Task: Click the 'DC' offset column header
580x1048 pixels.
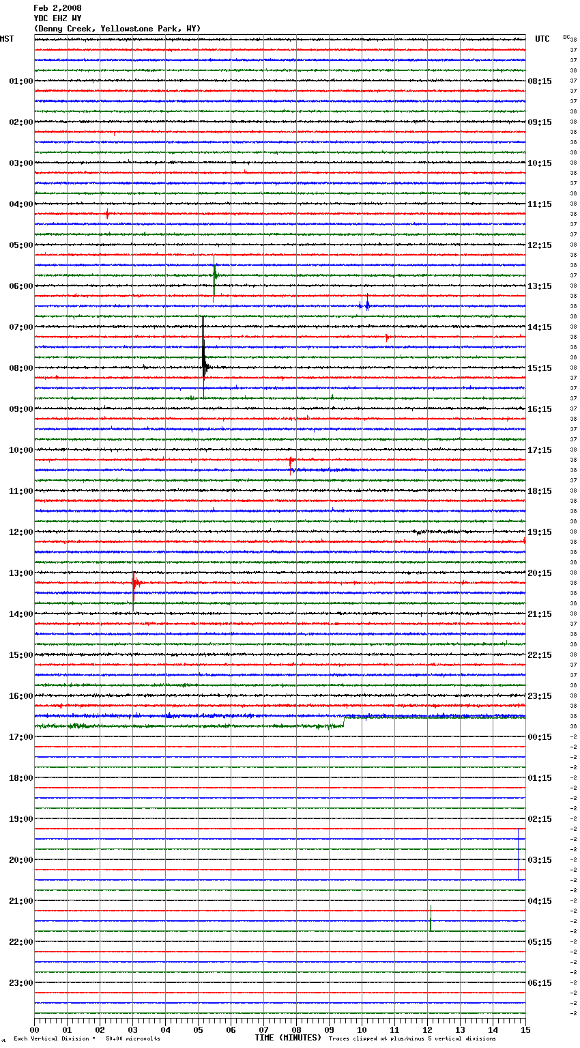Action: click(566, 37)
